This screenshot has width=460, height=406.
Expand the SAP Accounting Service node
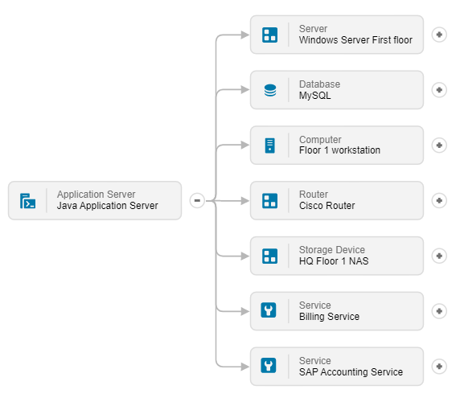[439, 367]
